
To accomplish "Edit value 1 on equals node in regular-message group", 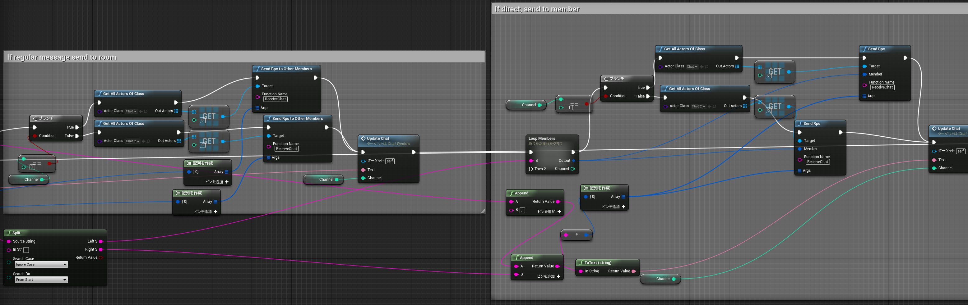I will (32, 167).
